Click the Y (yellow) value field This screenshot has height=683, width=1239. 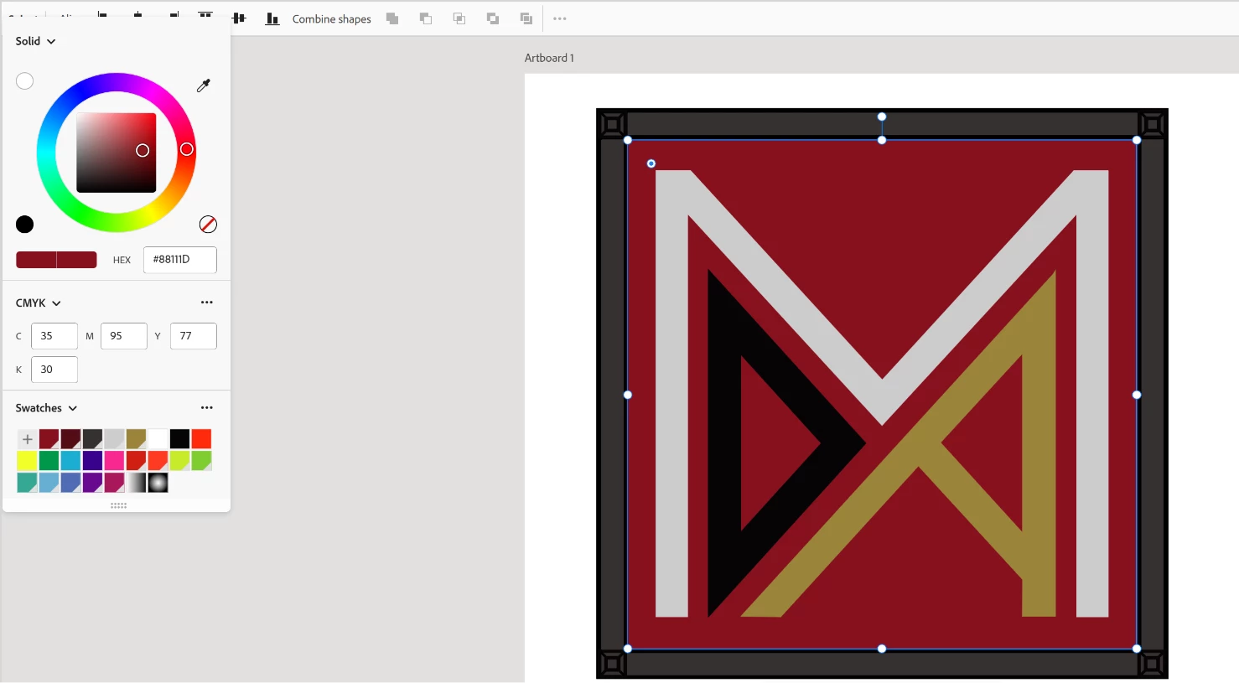194,336
